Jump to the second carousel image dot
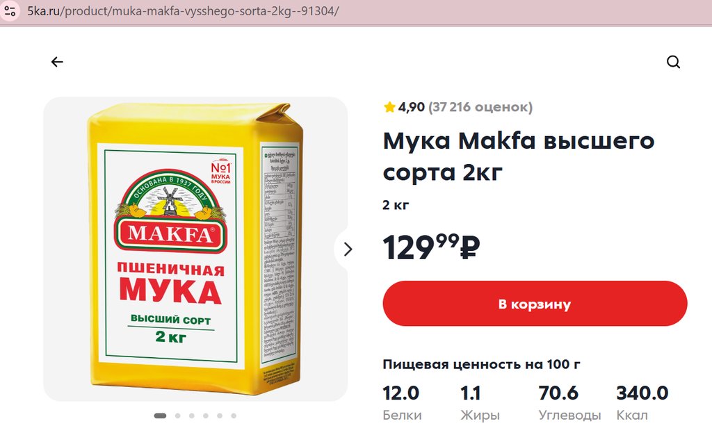This screenshot has width=712, height=426. 178,416
